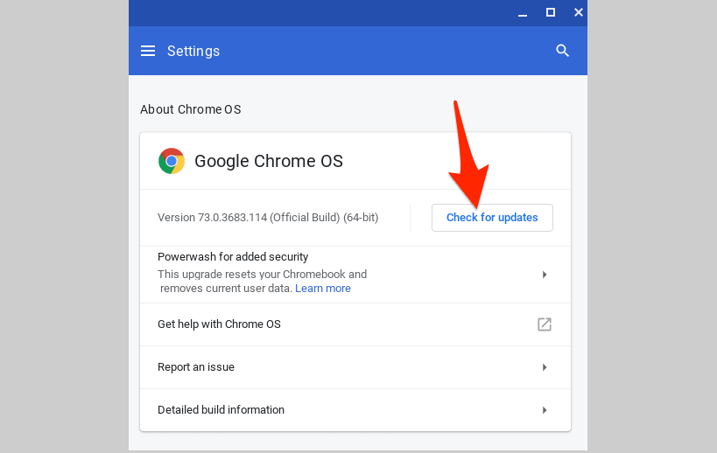Close the Settings window

pyautogui.click(x=578, y=12)
